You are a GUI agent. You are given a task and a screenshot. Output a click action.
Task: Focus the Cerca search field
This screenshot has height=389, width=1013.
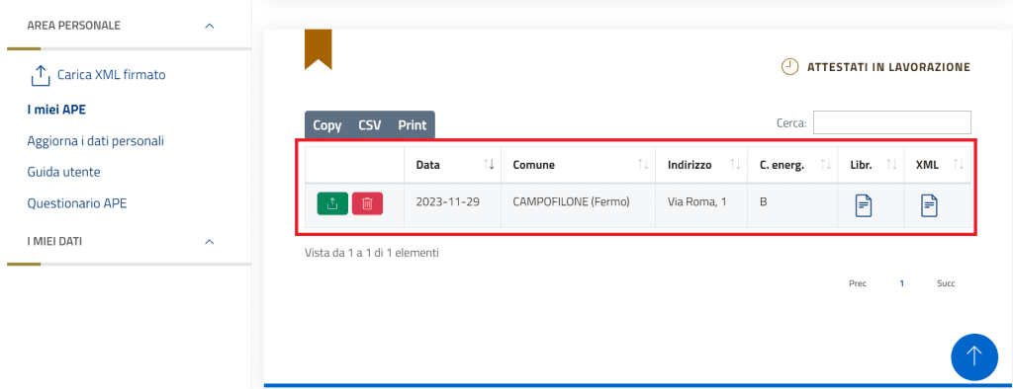[891, 122]
